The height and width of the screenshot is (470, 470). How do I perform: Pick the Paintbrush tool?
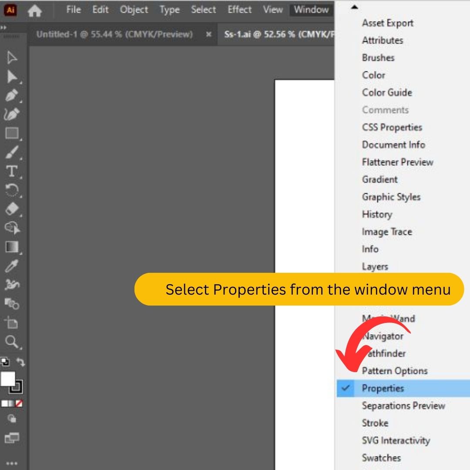tap(12, 152)
